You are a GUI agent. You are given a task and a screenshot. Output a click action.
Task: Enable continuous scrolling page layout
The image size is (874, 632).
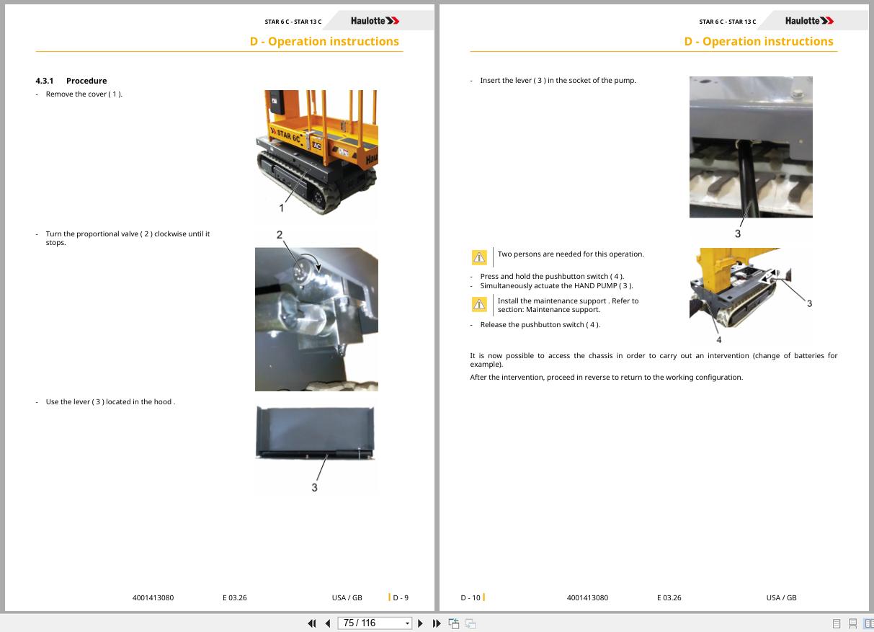tap(852, 623)
